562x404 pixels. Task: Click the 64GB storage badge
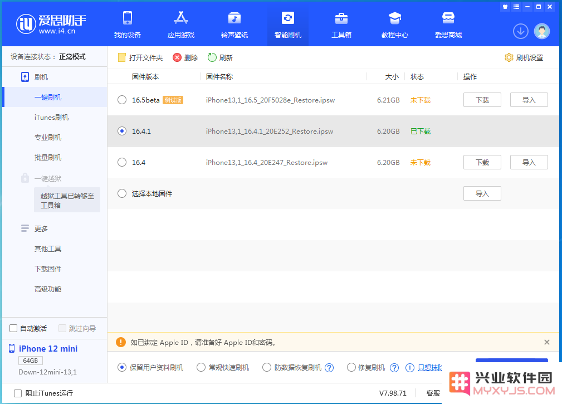[x=31, y=361]
